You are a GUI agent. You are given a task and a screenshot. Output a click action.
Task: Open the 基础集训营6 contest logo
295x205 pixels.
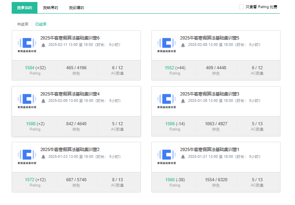(x=27, y=44)
